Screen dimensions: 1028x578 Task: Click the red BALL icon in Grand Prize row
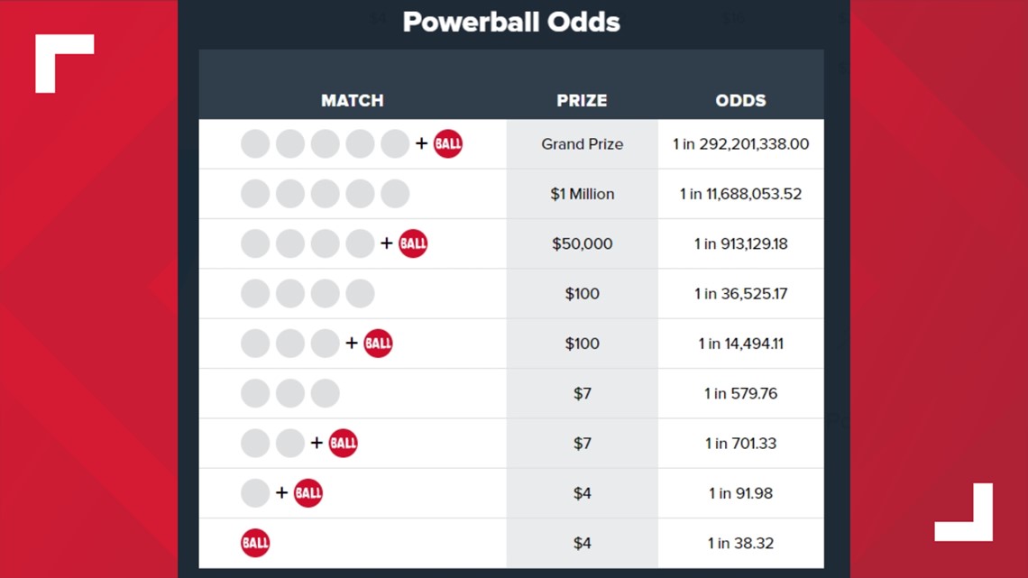[448, 143]
